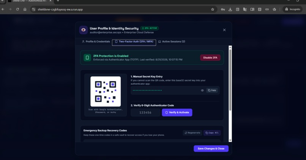This screenshot has width=306, height=160.
Task: Click the browser forward arrow
Action: pyautogui.click(x=10, y=9)
